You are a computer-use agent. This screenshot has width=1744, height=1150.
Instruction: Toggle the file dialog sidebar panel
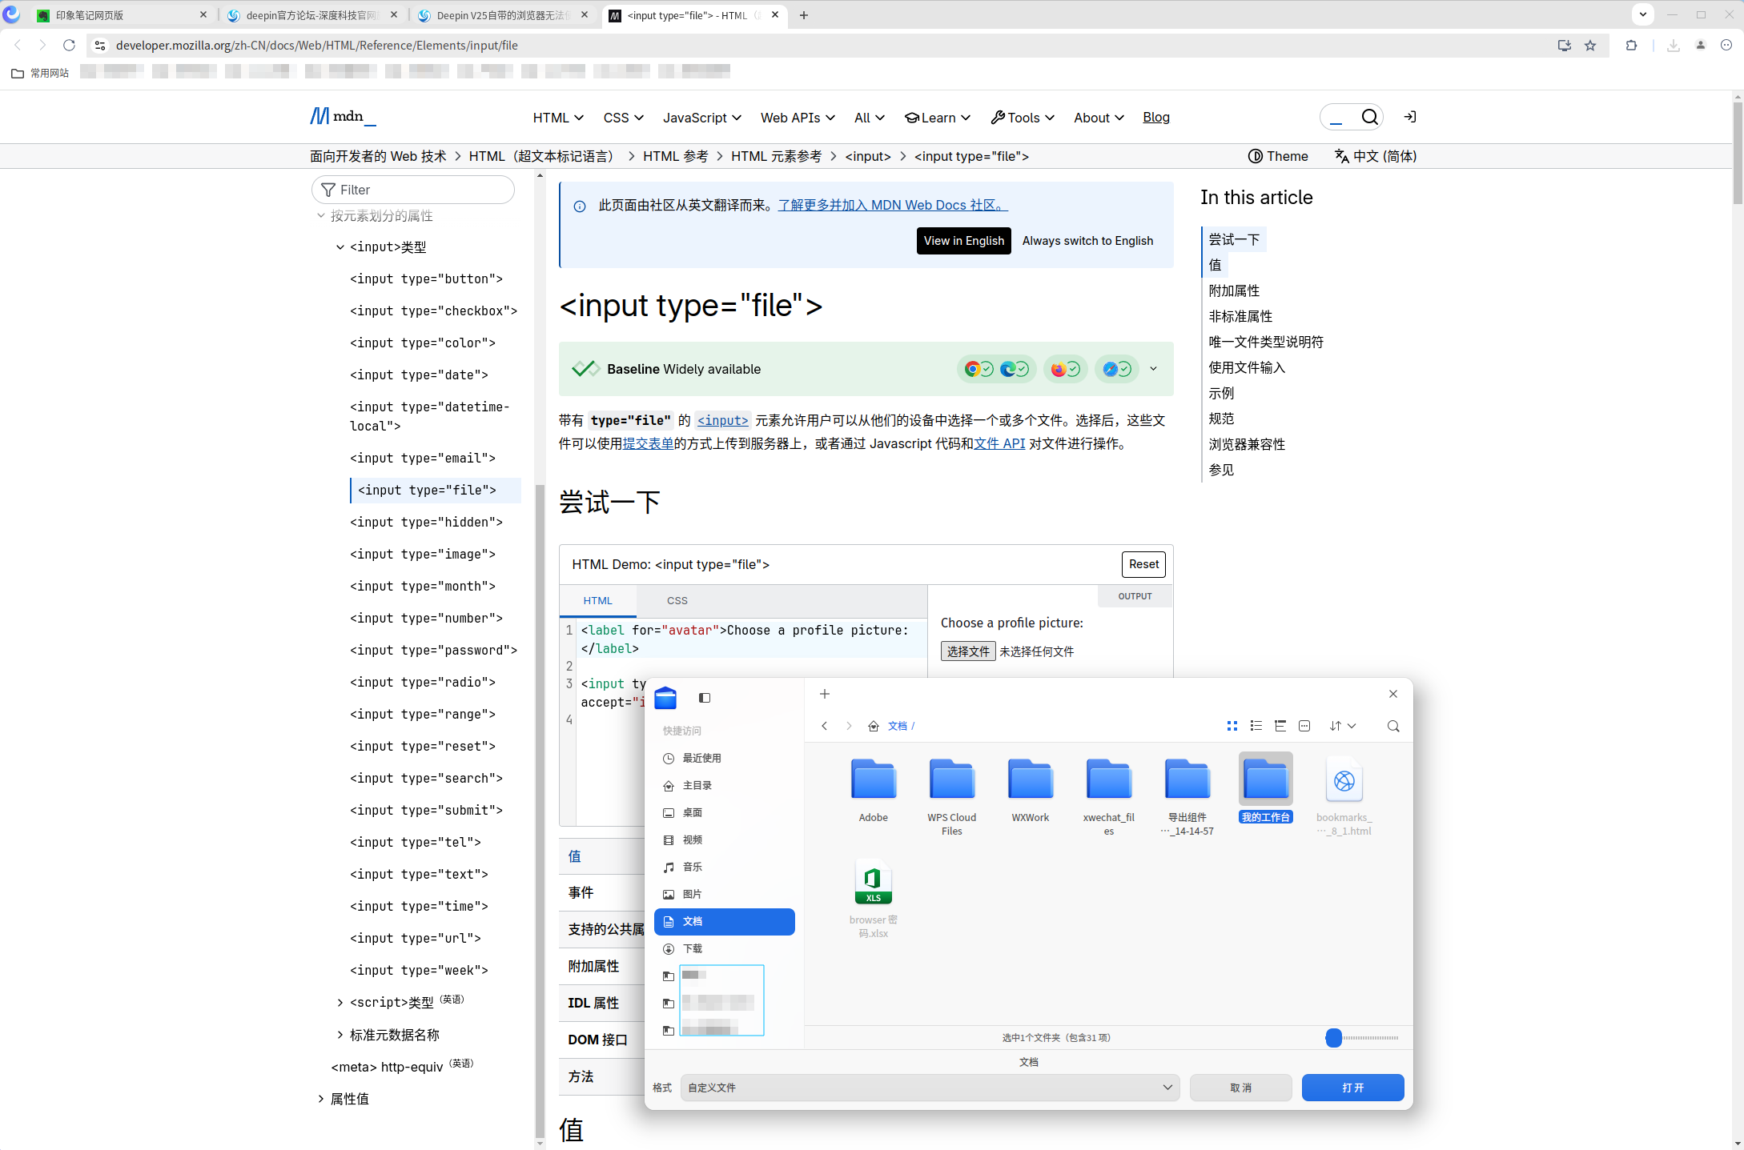pyautogui.click(x=705, y=698)
